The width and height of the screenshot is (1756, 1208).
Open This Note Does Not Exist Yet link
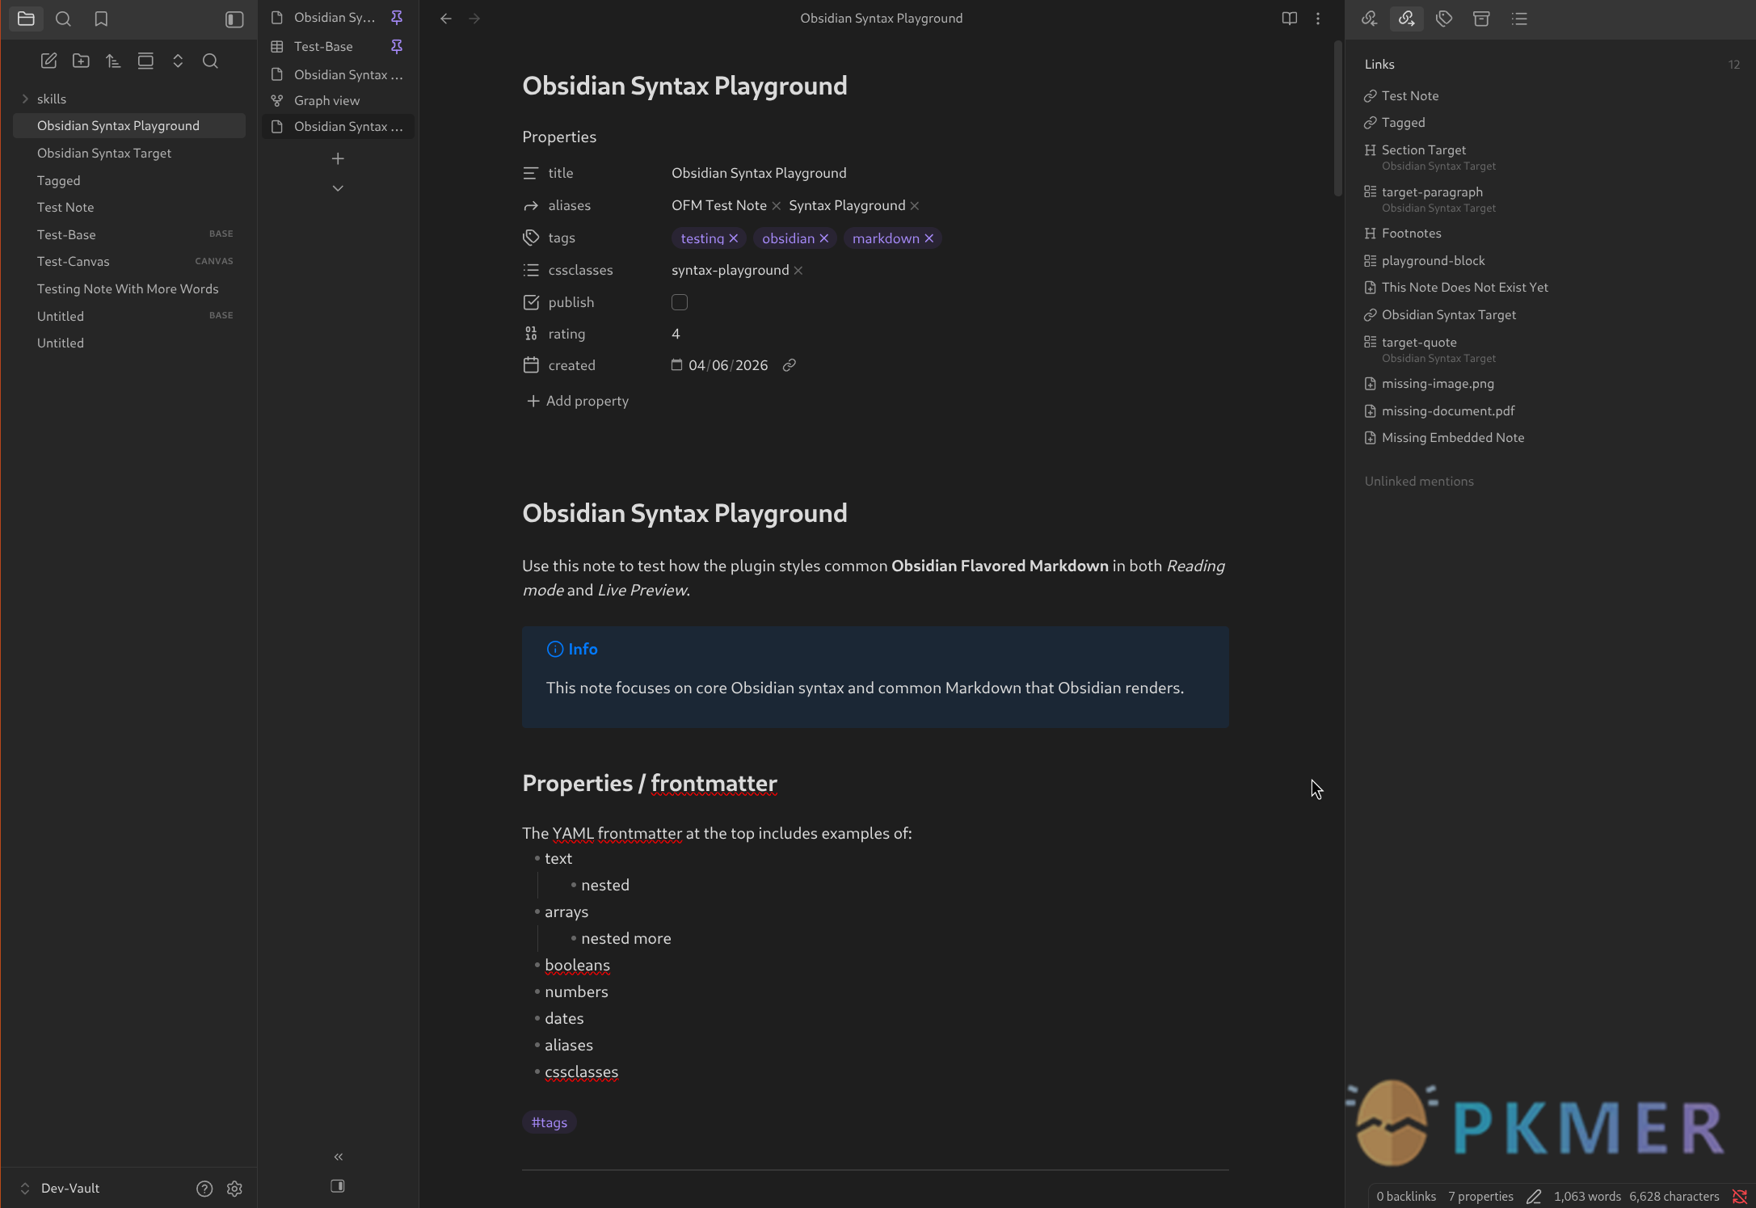pos(1464,287)
